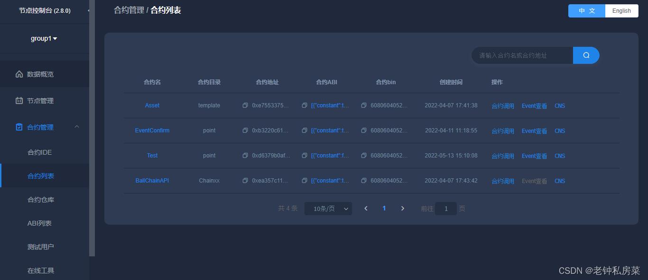This screenshot has height=280, width=648.
Task: Select page 1 in the pagination
Action: tap(384, 209)
